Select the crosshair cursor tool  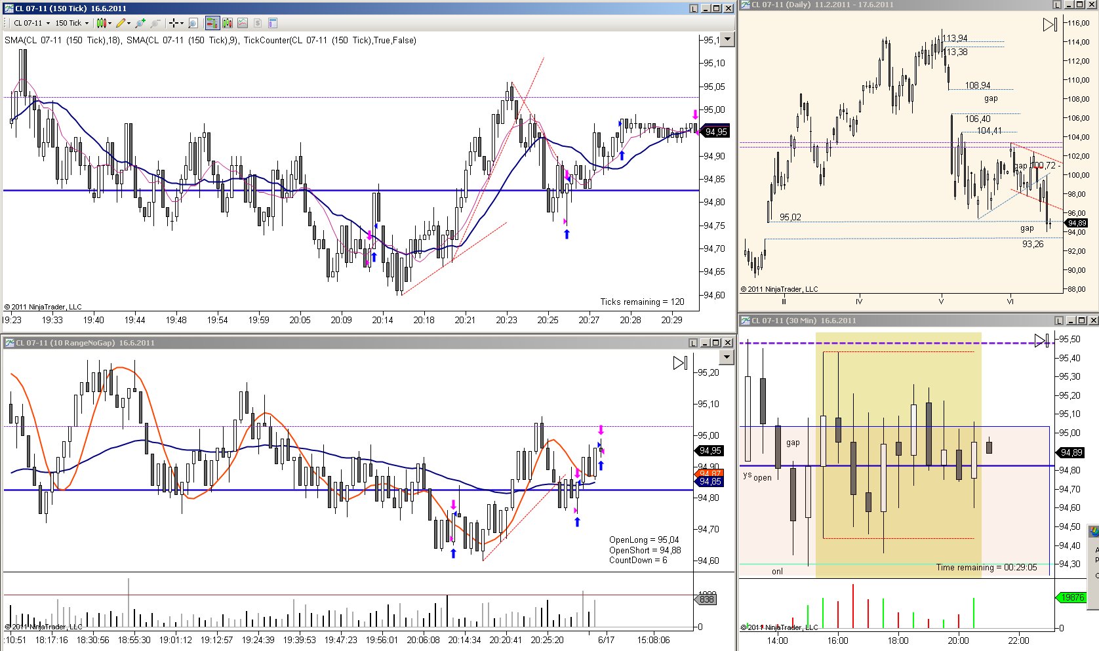pos(174,23)
